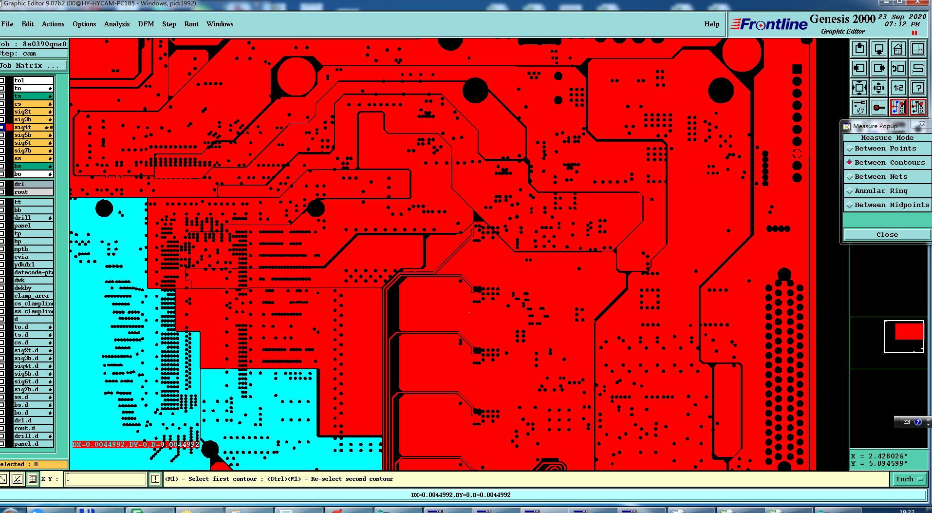Viewport: 932px width, 513px height.
Task: Open the DFM menu
Action: pos(146,24)
